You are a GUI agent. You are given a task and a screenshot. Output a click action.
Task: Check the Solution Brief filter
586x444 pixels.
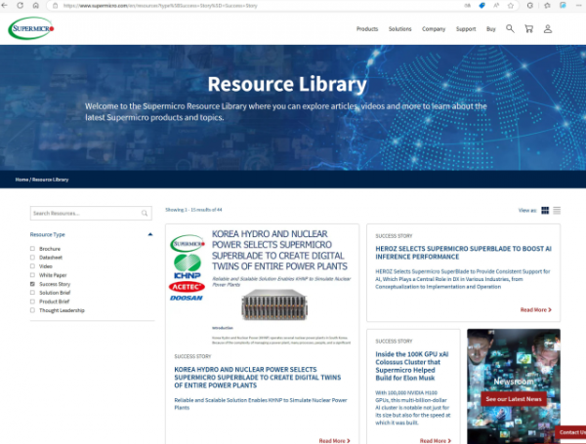click(32, 293)
